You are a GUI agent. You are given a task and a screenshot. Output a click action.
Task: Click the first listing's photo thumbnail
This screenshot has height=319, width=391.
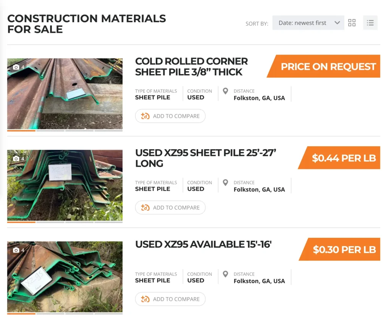(65, 94)
